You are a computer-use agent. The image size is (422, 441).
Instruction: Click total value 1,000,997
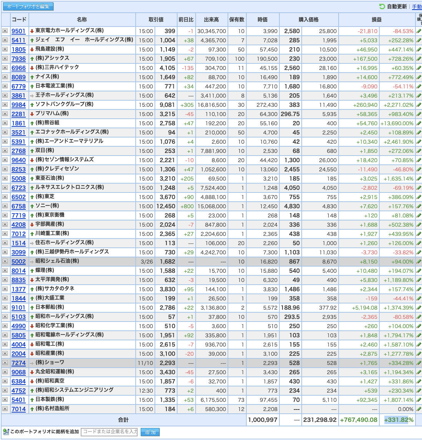[263, 420]
